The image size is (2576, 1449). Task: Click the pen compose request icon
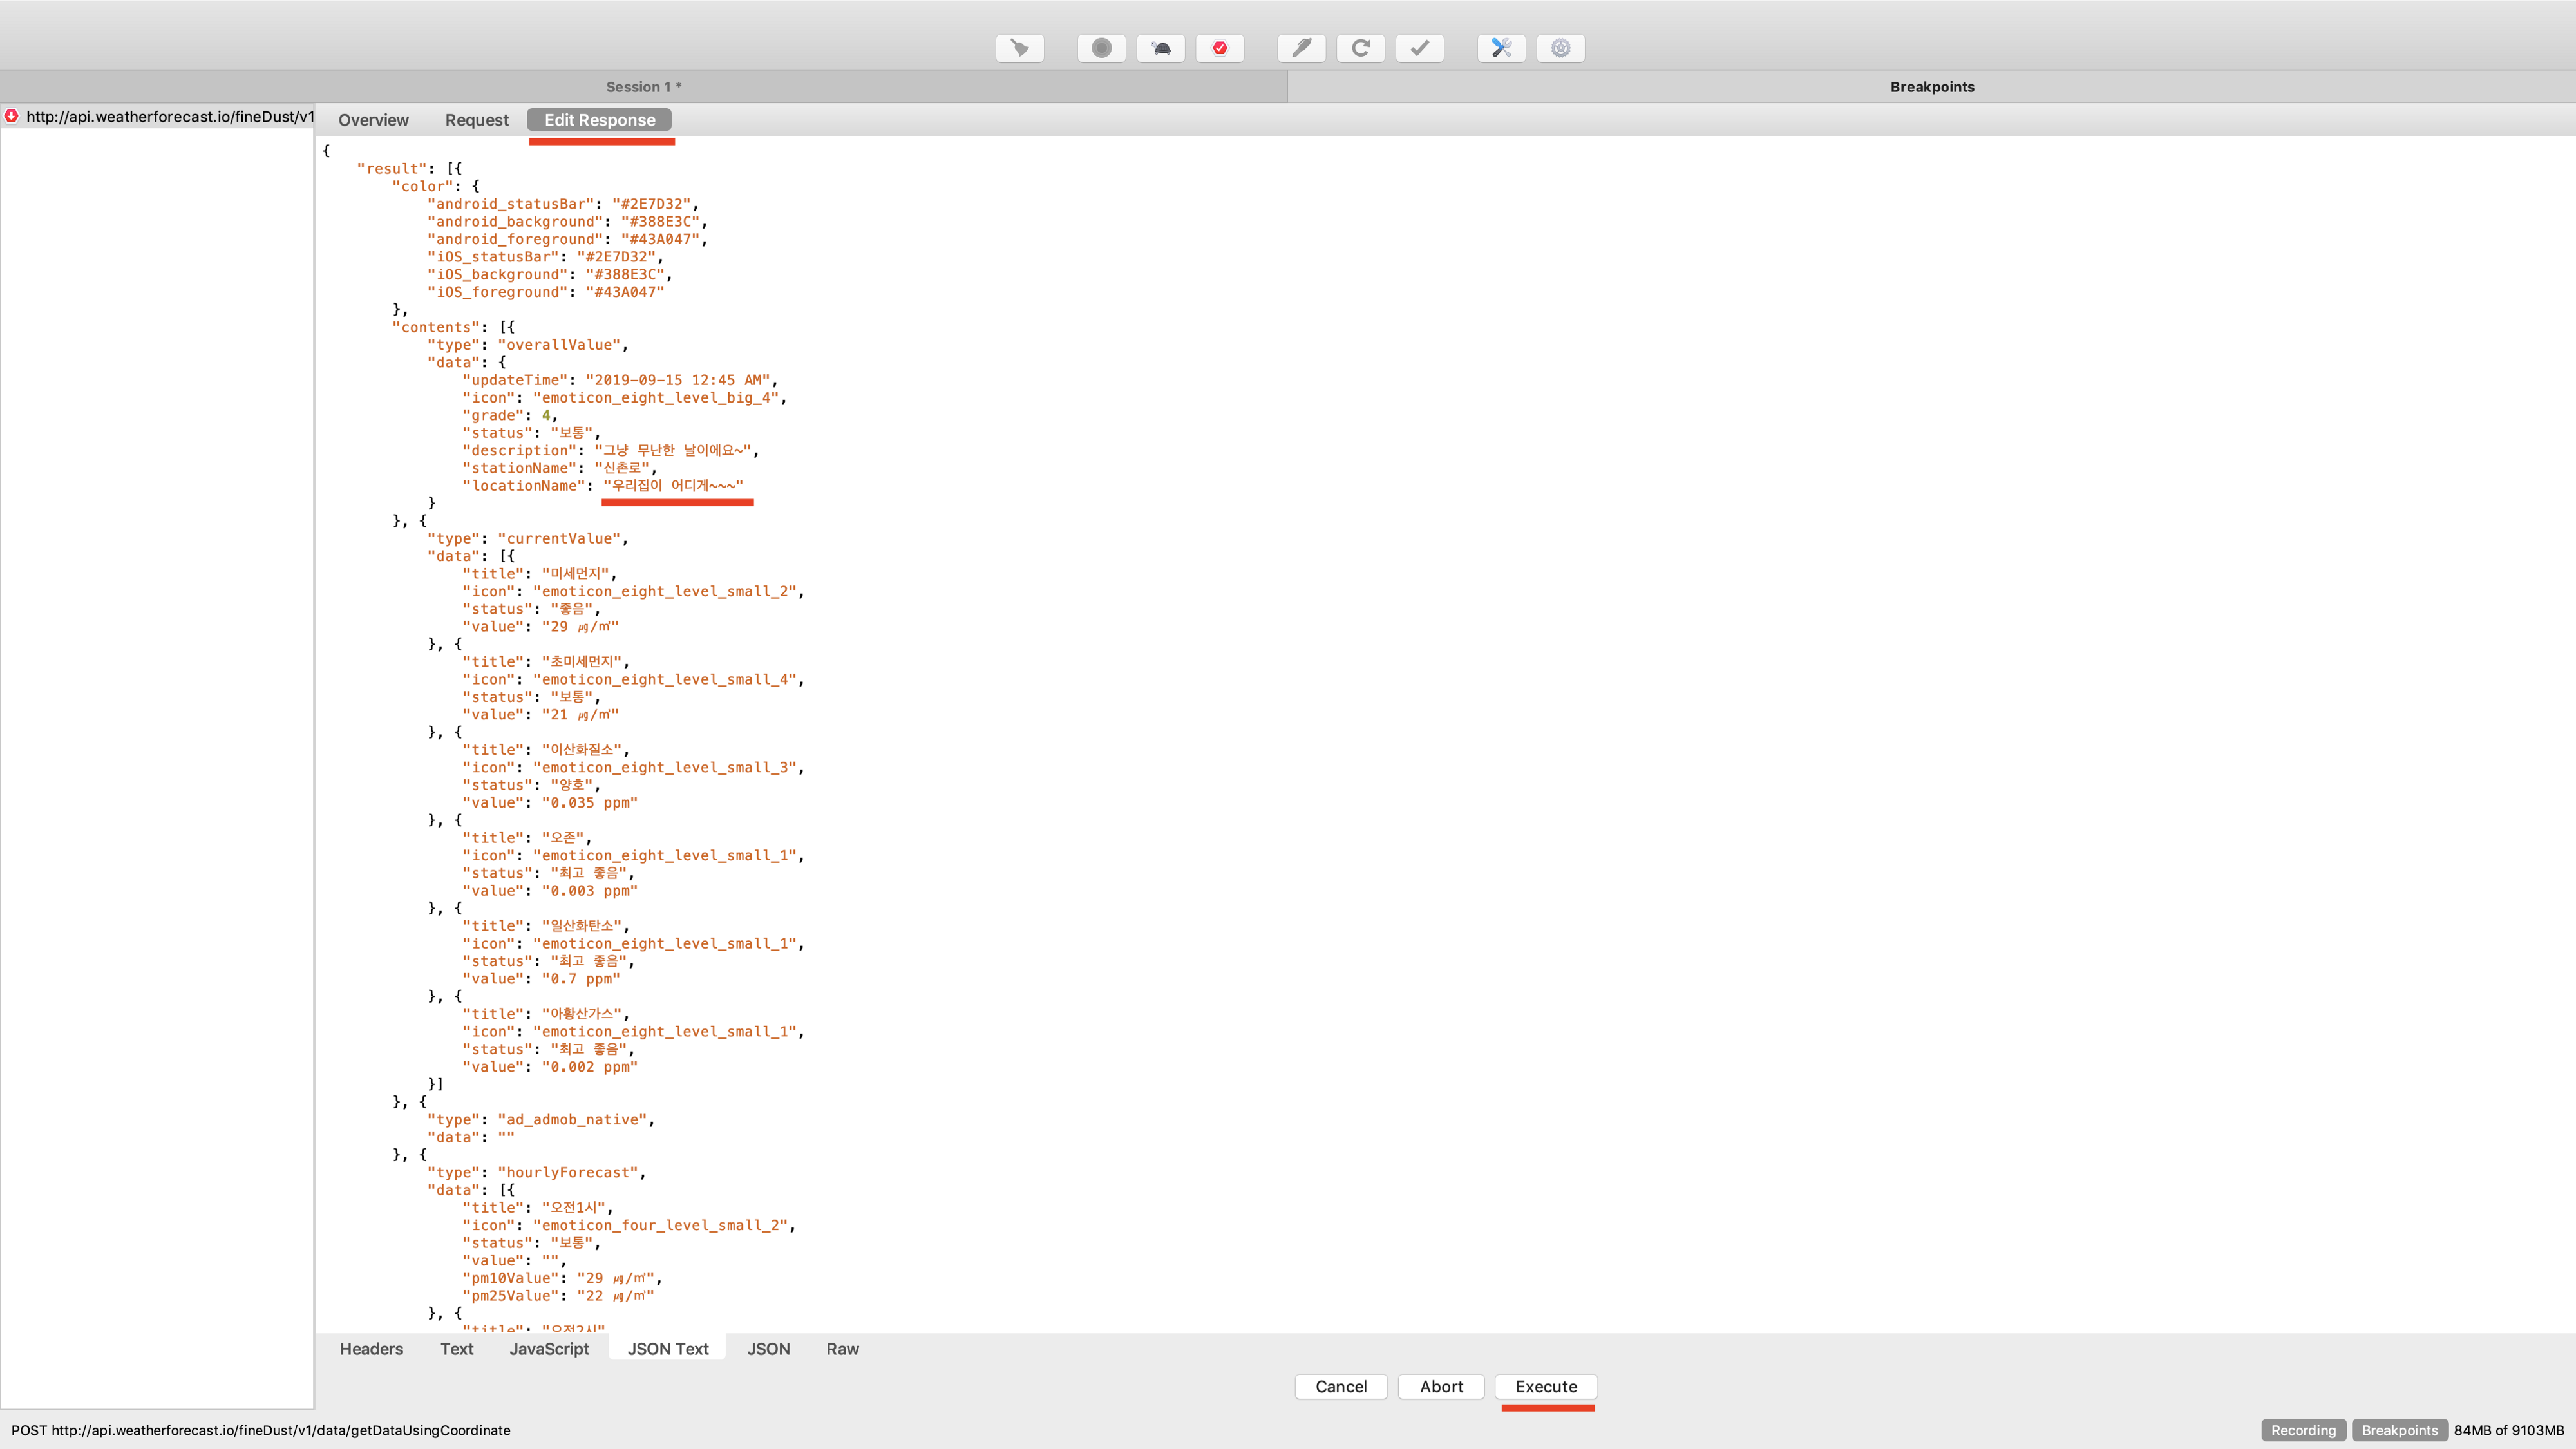[1301, 48]
